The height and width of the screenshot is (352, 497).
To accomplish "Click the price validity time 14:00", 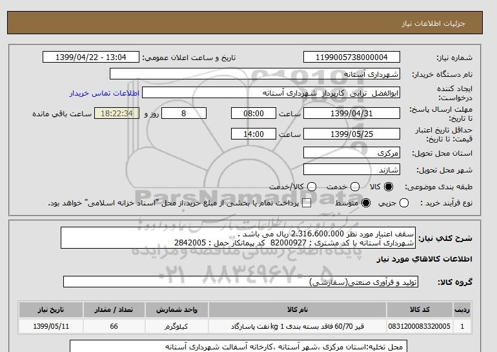I will tap(254, 134).
